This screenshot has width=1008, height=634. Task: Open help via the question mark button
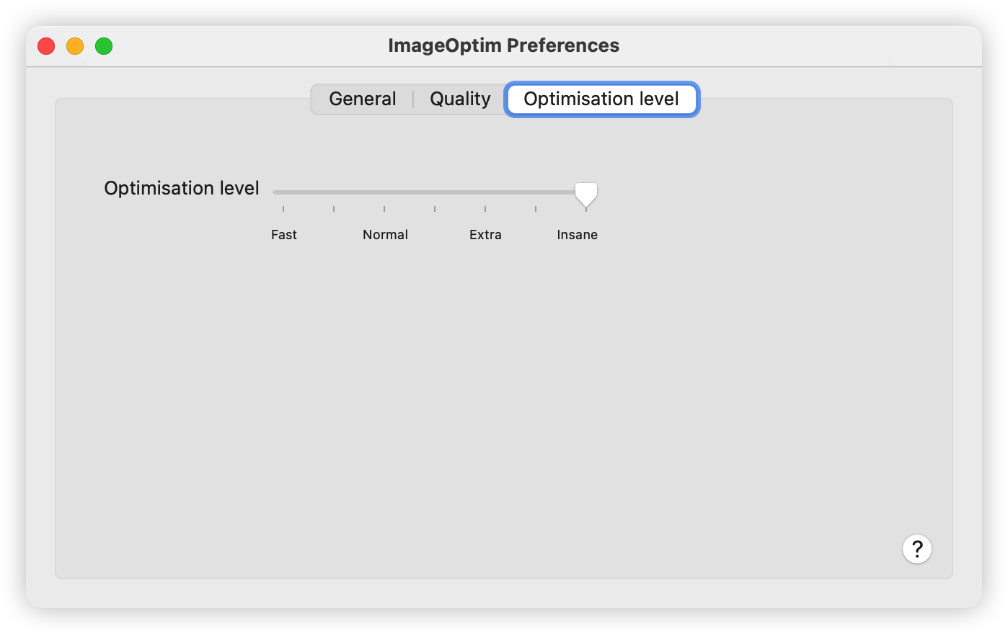coord(916,549)
